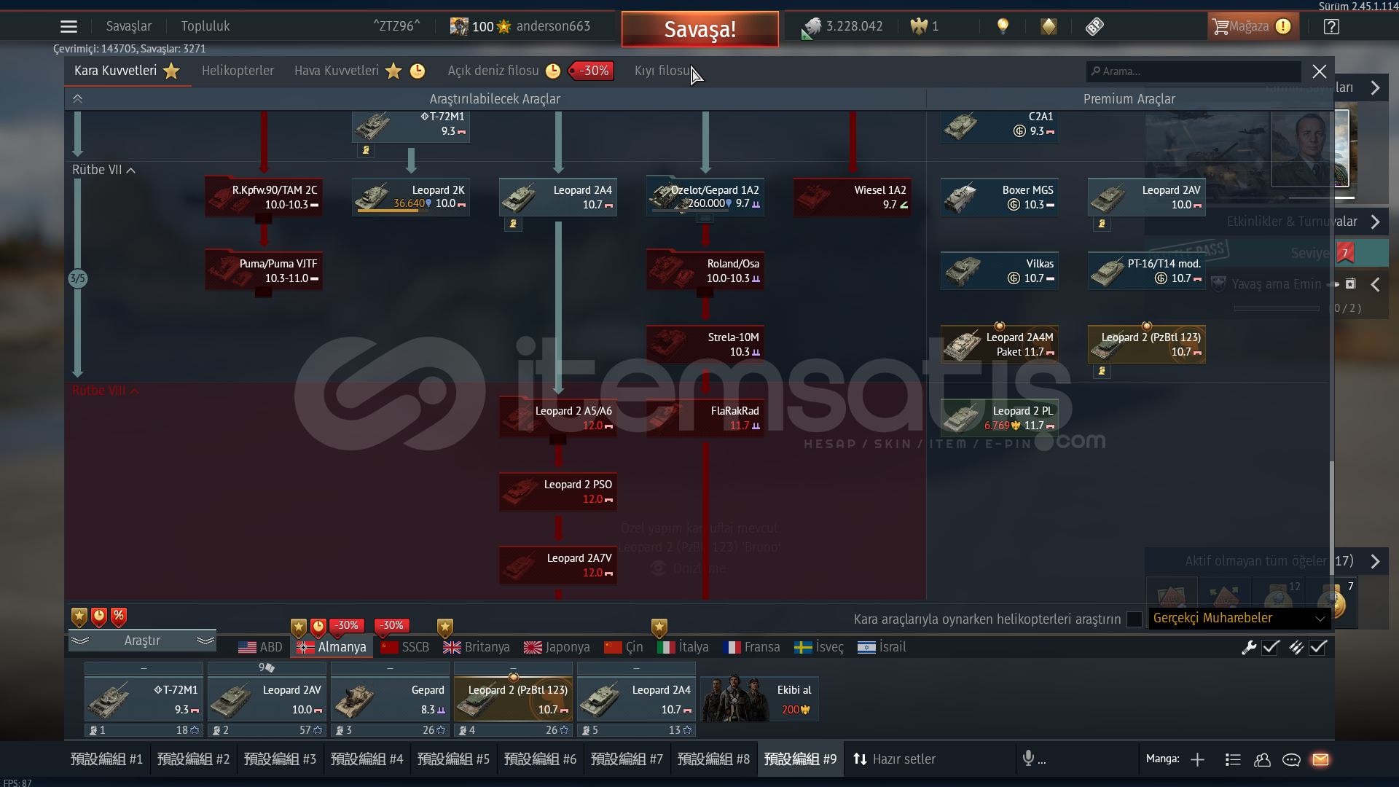Select crew slot Leopard 2 (PzBtl 123)
Image resolution: width=1399 pixels, height=787 pixels.
513,699
